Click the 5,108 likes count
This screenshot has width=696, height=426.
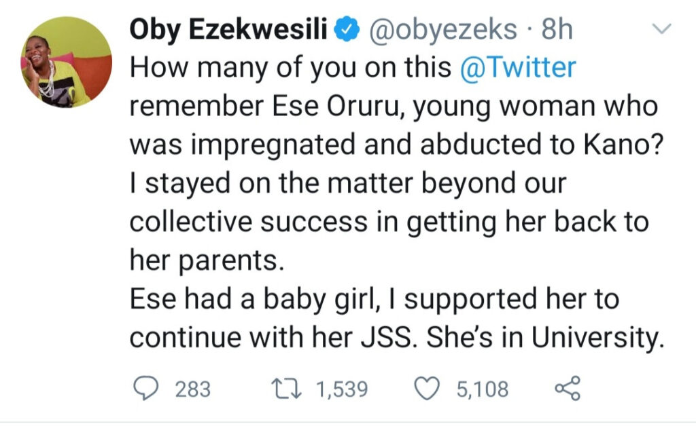pos(483,389)
